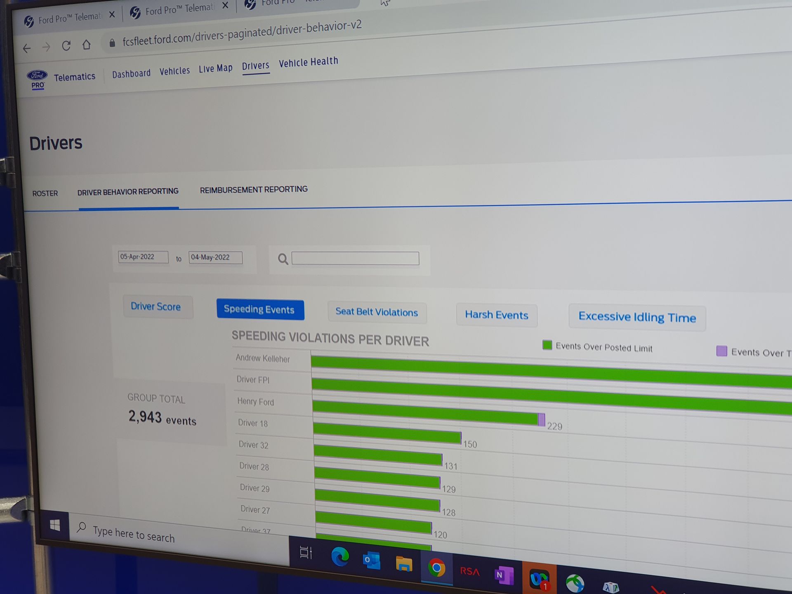
Task: Click the Telematics title link
Action: [x=74, y=77]
